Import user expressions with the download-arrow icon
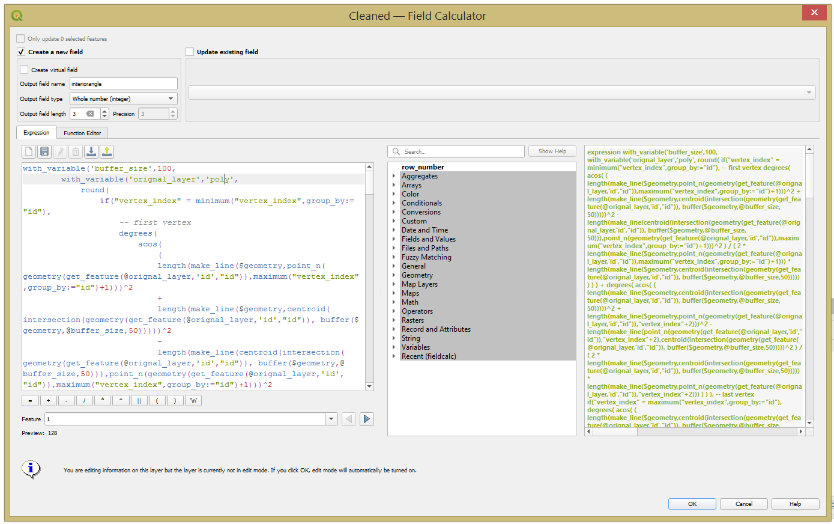This screenshot has height=524, width=834. (x=91, y=151)
